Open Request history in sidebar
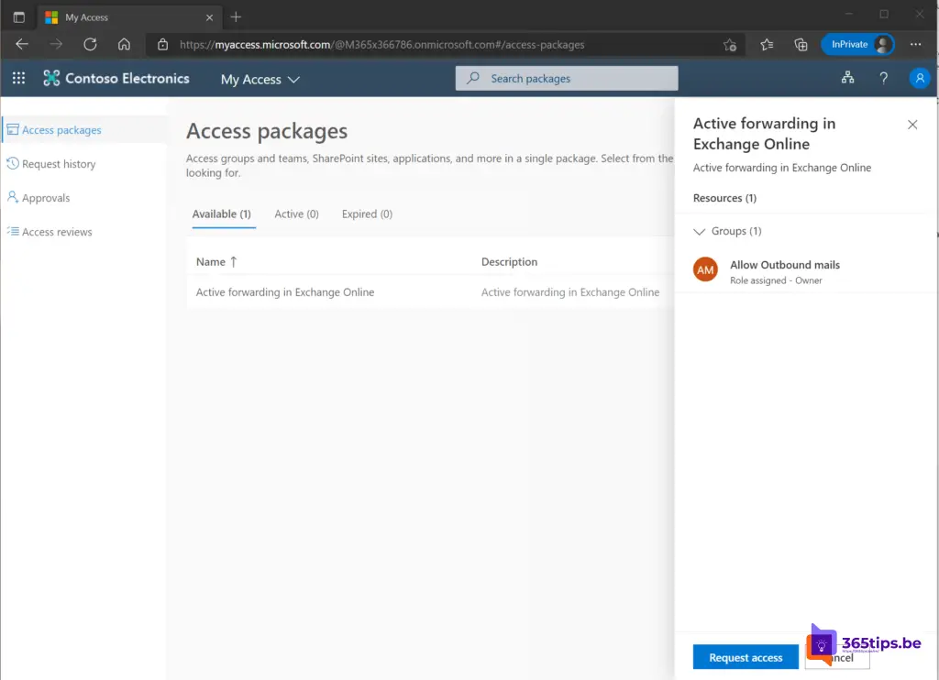Screen dimensions: 939x680 tap(59, 164)
